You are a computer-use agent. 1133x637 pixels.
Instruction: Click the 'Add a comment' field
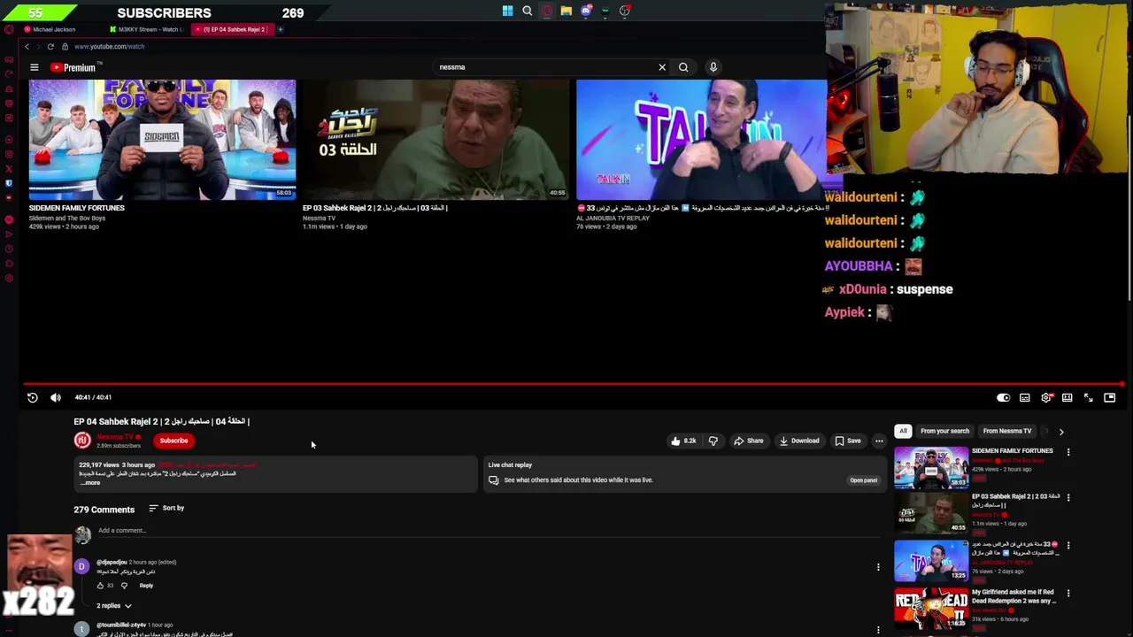tap(487, 531)
